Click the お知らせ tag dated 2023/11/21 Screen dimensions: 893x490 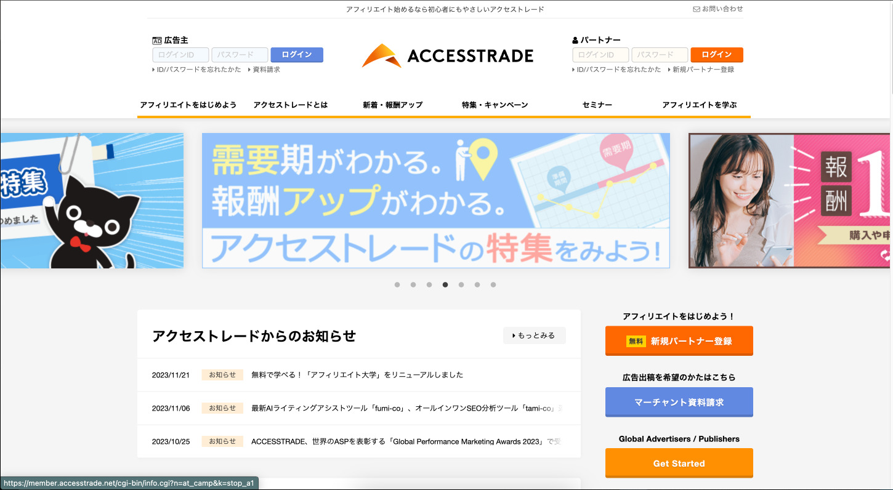[222, 375]
